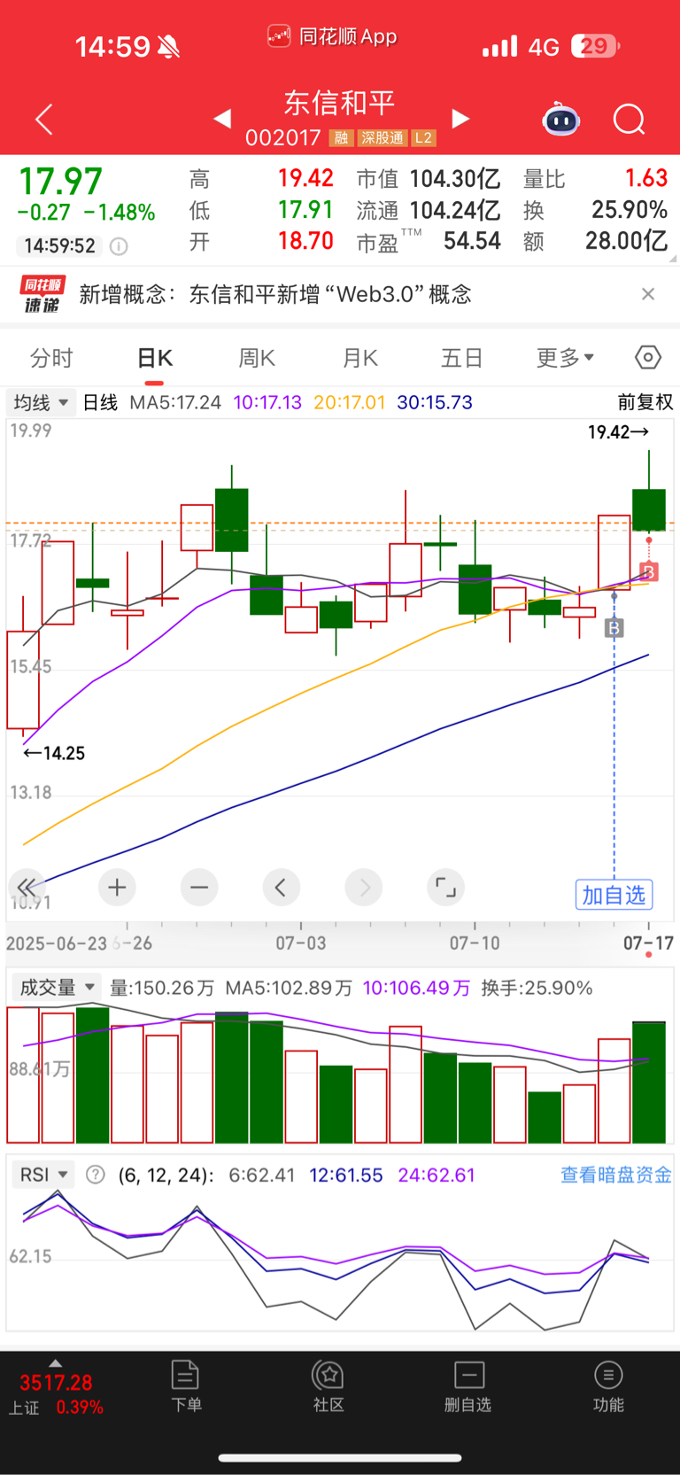Viewport: 680px width, 1475px height.
Task: Open the 成交量 indicator dropdown
Action: (55, 987)
